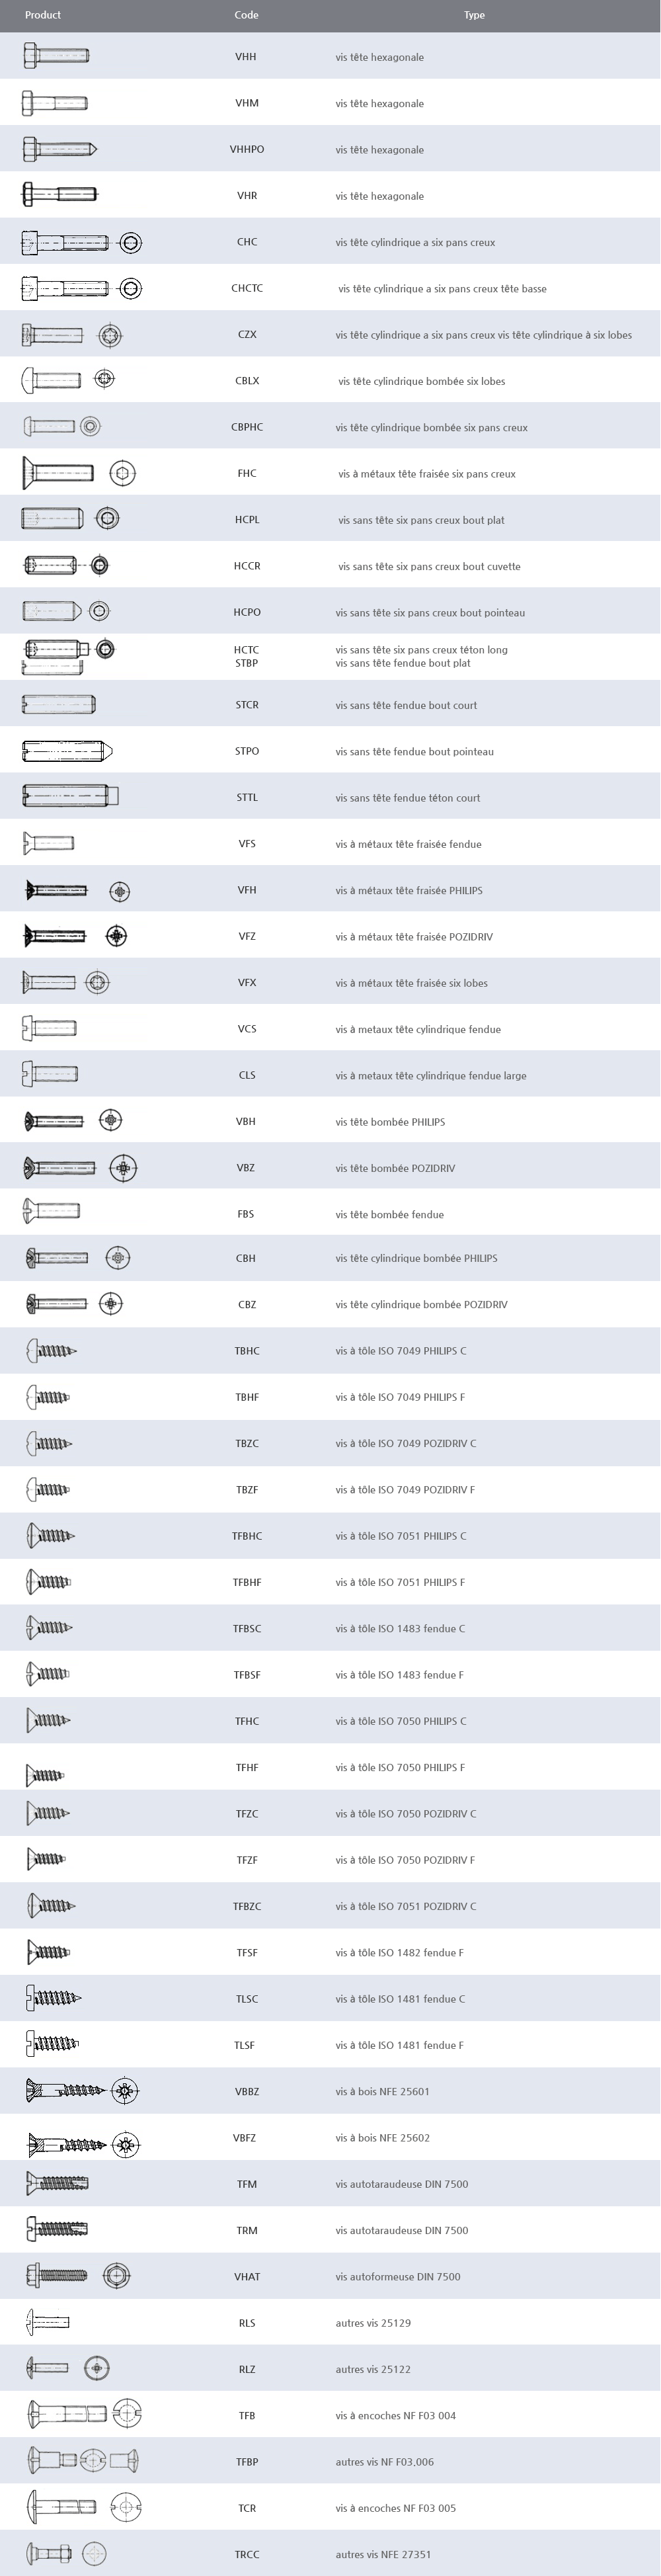Click 'vis à bois NFE 25601' description
661x2576 pixels.
383,2091
